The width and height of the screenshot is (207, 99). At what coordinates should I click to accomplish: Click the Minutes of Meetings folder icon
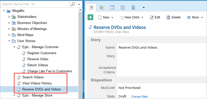click(14, 29)
